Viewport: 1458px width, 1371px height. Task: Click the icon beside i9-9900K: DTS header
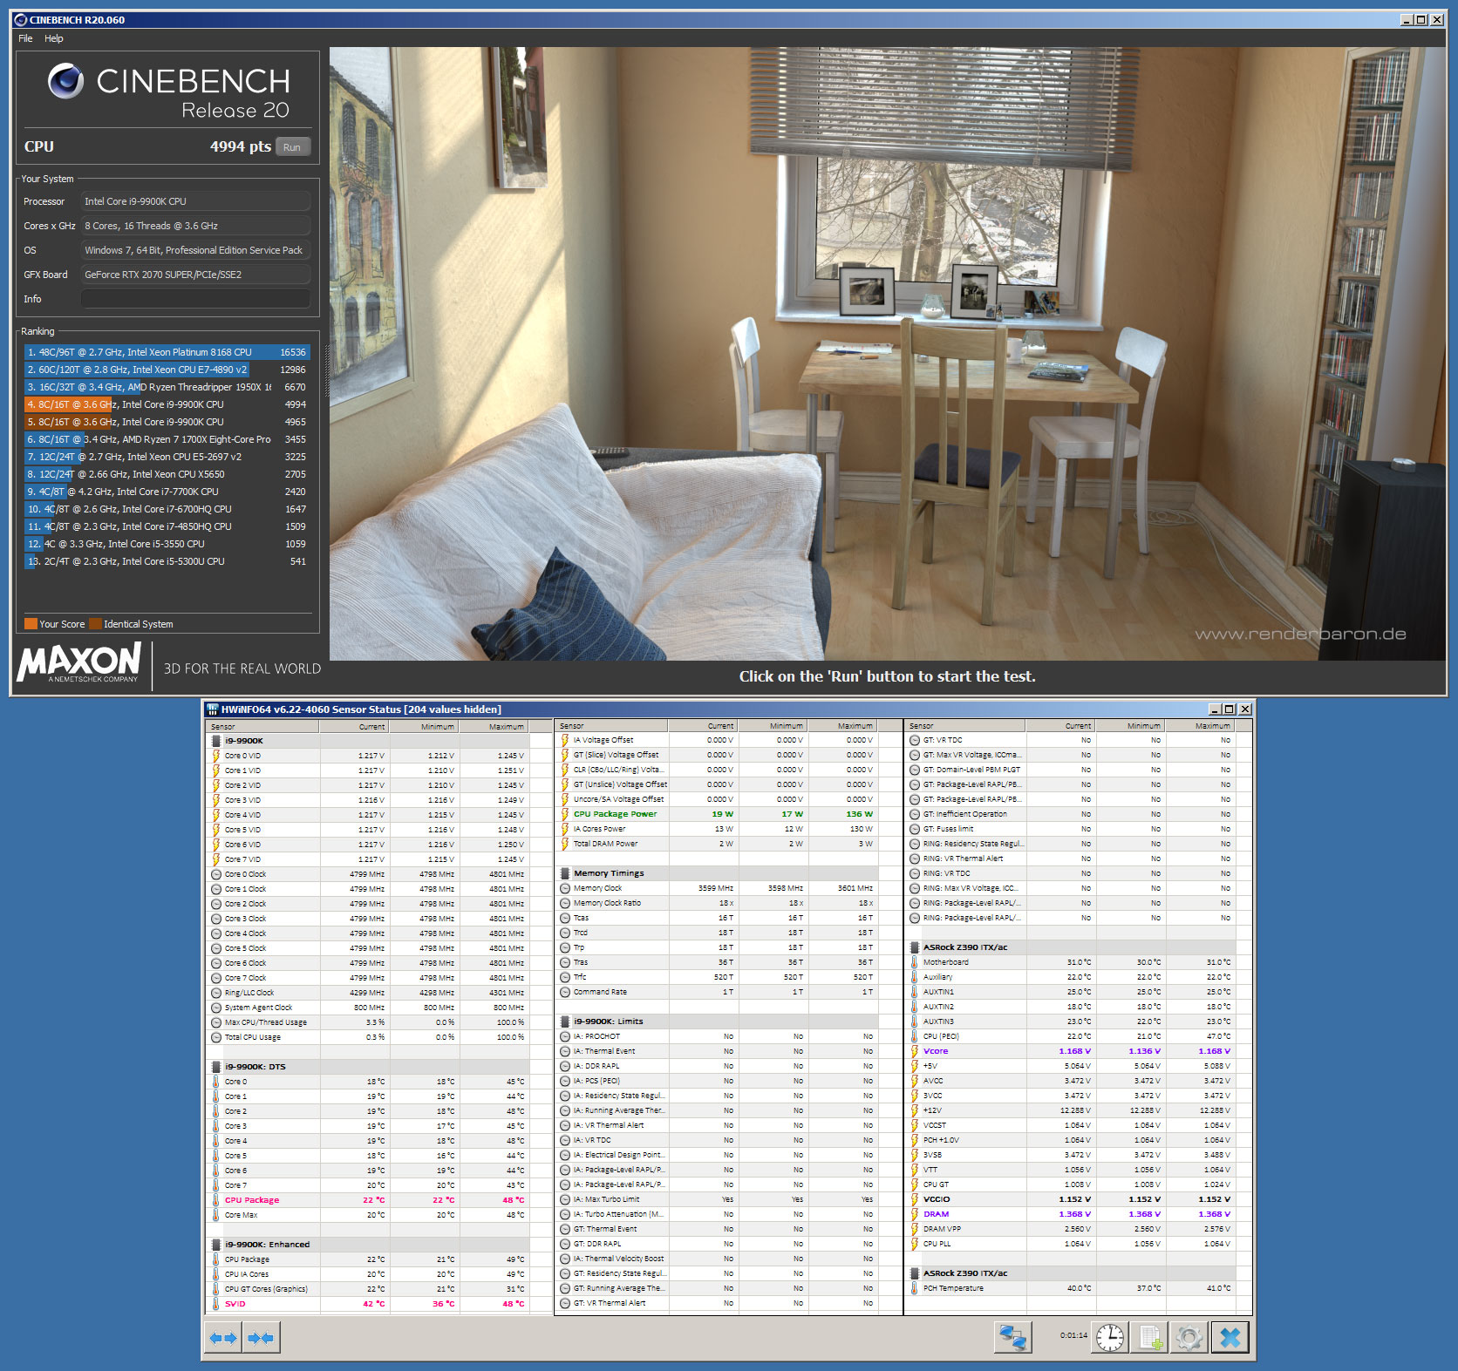click(x=216, y=1067)
